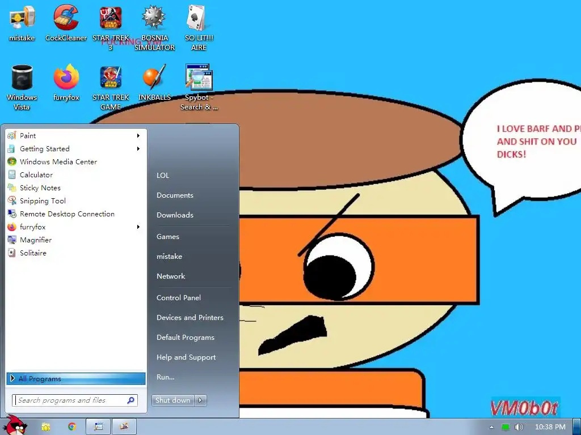Open Default Programs
Viewport: 581px width, 435px height.
pyautogui.click(x=186, y=338)
